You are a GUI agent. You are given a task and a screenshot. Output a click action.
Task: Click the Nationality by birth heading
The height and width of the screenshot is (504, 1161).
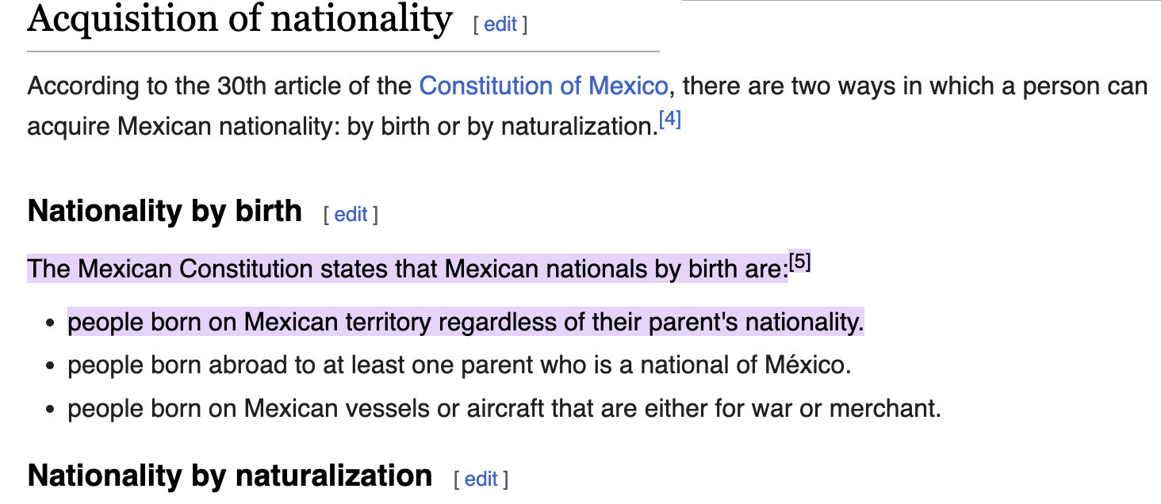click(165, 212)
